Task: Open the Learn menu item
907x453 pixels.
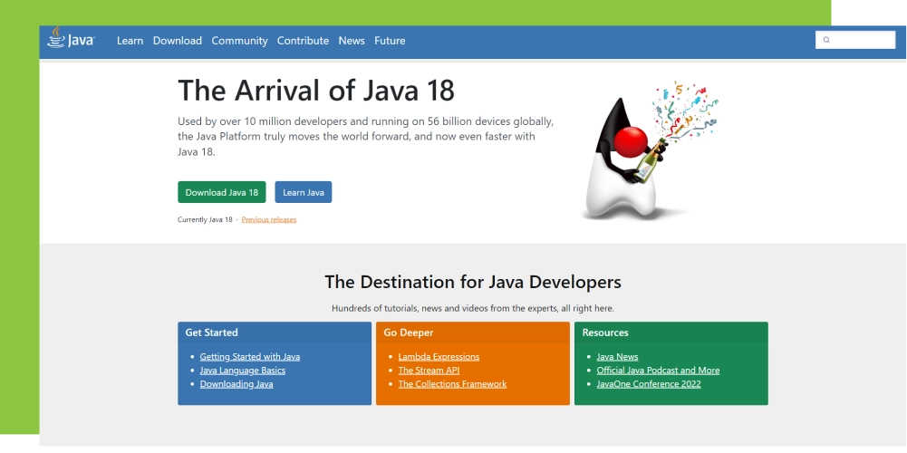Action: tap(130, 41)
